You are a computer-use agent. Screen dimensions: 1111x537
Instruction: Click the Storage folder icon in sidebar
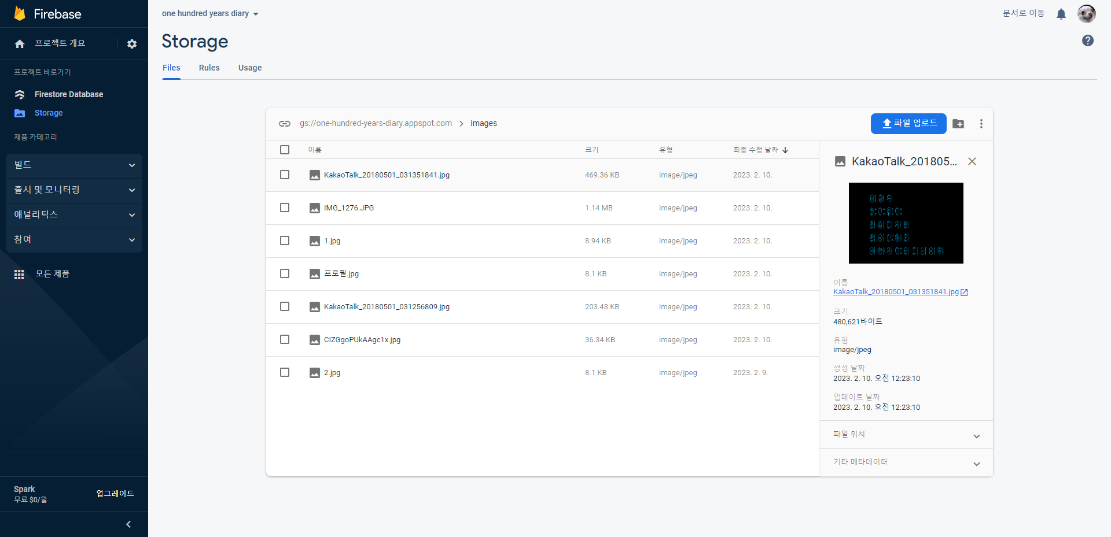[20, 113]
